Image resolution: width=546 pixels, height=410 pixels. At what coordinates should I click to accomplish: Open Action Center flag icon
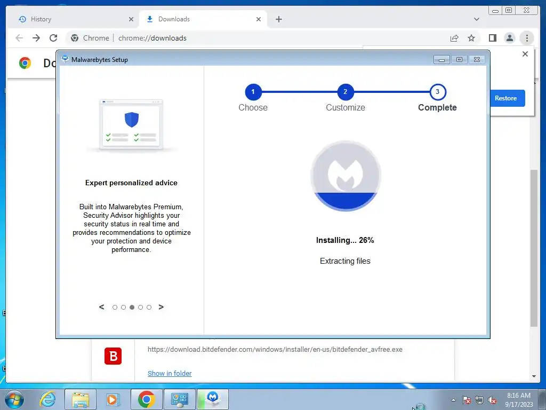(467, 400)
